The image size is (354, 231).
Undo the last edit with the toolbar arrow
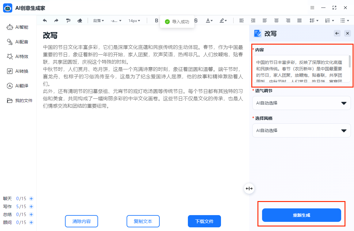click(x=44, y=20)
